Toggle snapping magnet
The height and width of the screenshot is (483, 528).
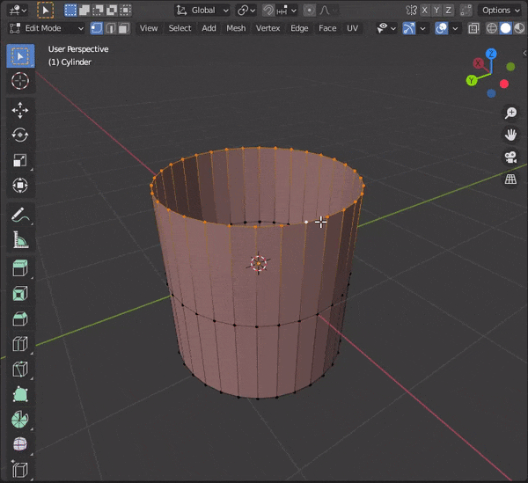click(268, 11)
